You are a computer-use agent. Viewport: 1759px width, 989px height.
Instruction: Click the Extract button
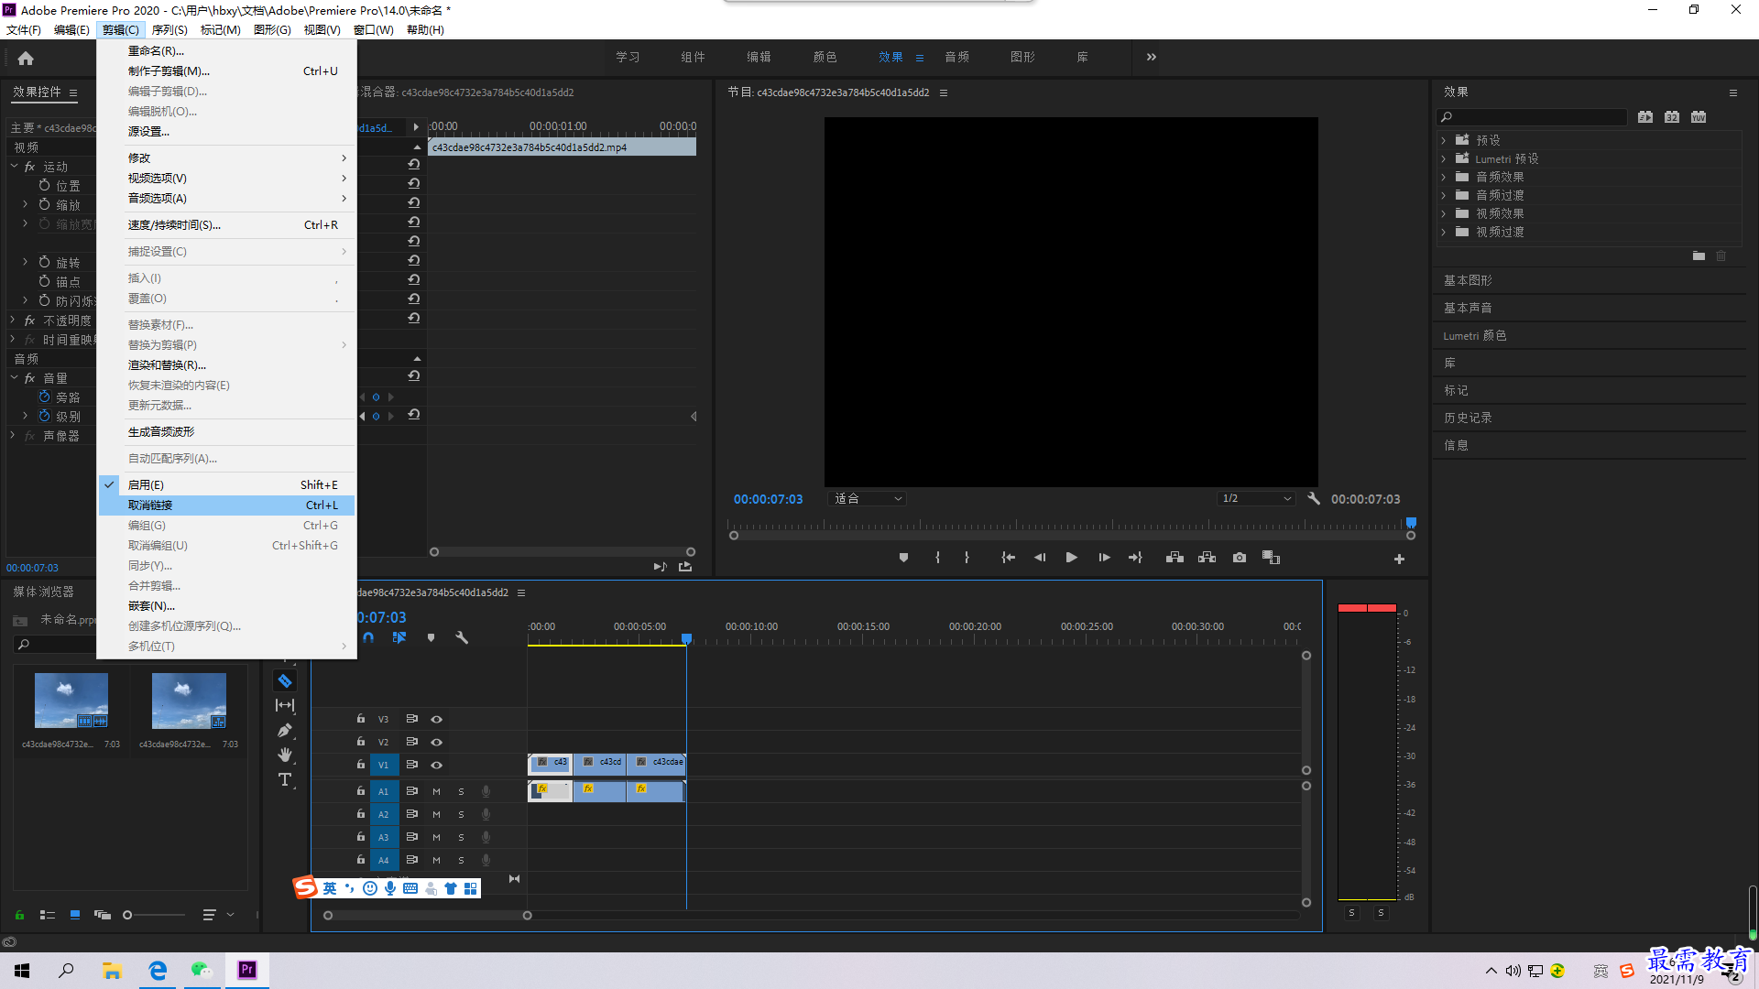1207,557
